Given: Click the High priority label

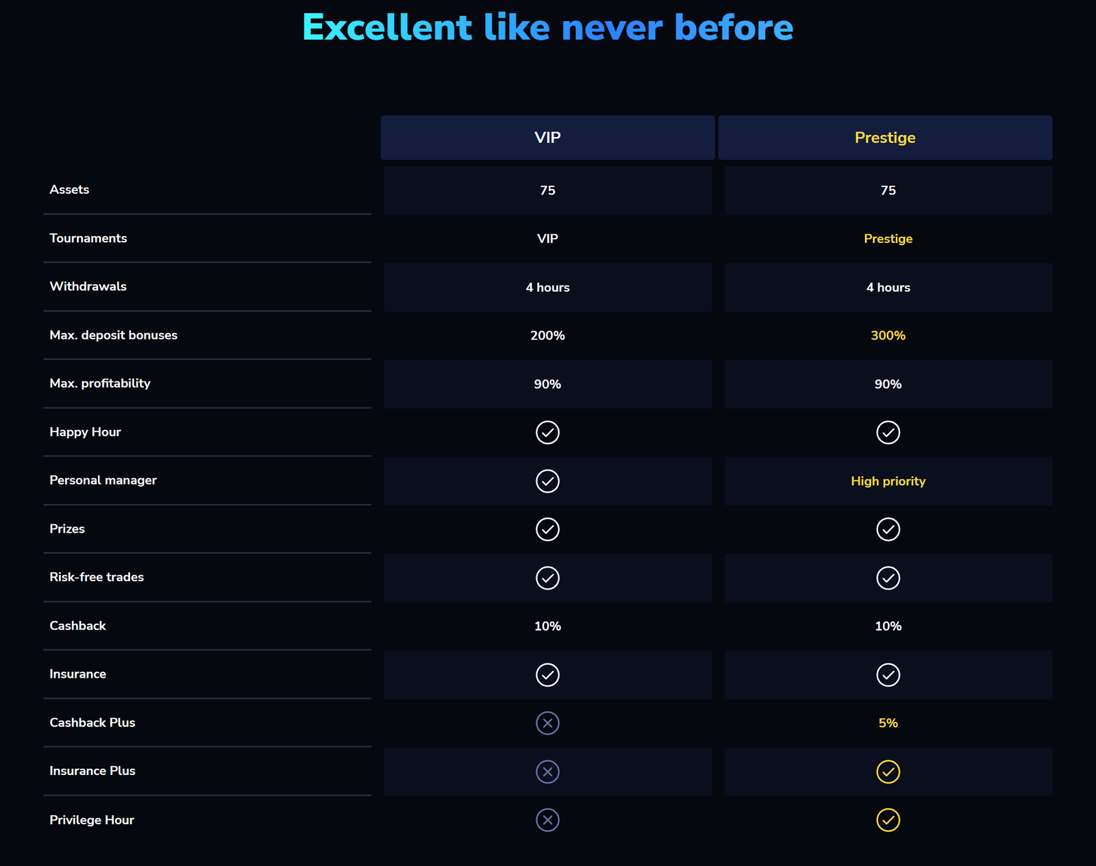Looking at the screenshot, I should click(x=888, y=481).
